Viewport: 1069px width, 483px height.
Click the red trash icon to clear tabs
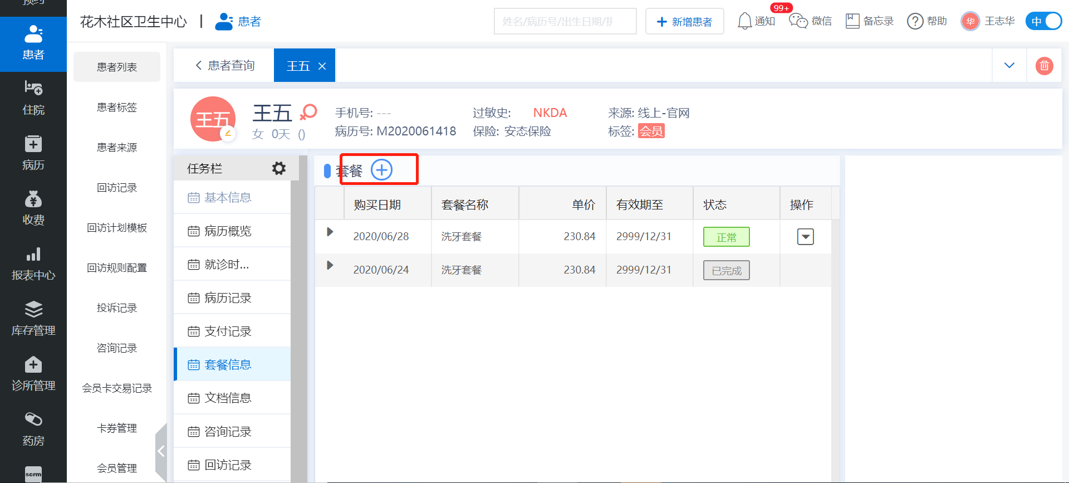click(x=1045, y=66)
